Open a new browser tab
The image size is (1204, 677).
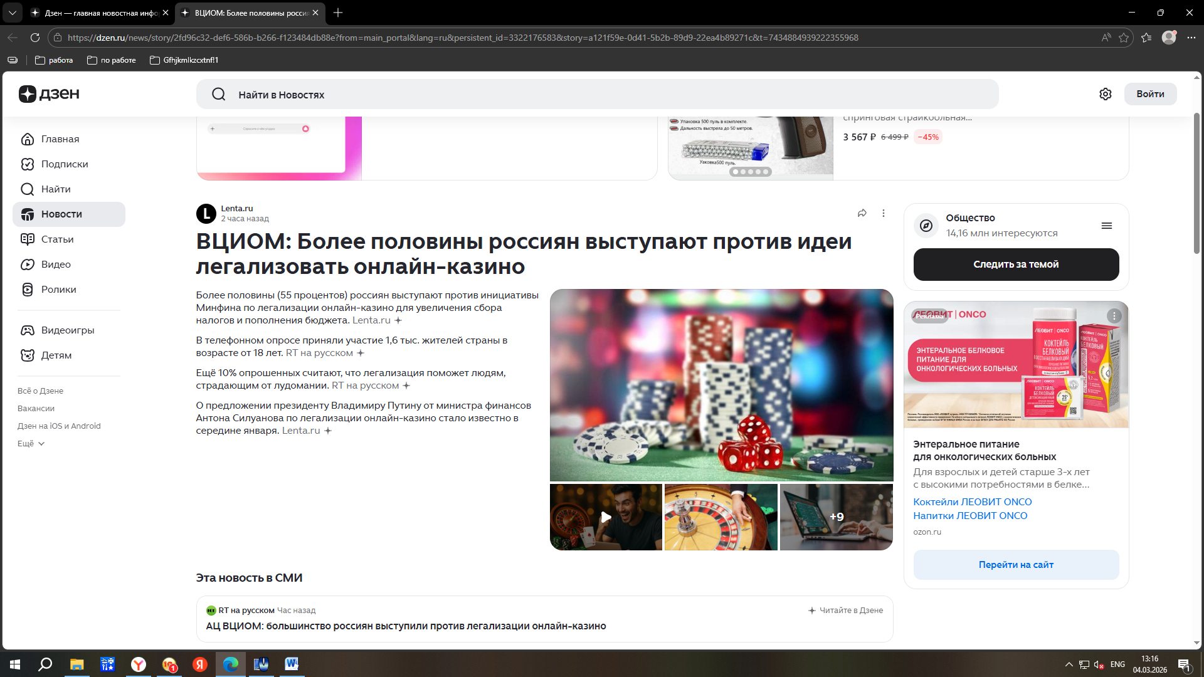point(338,13)
